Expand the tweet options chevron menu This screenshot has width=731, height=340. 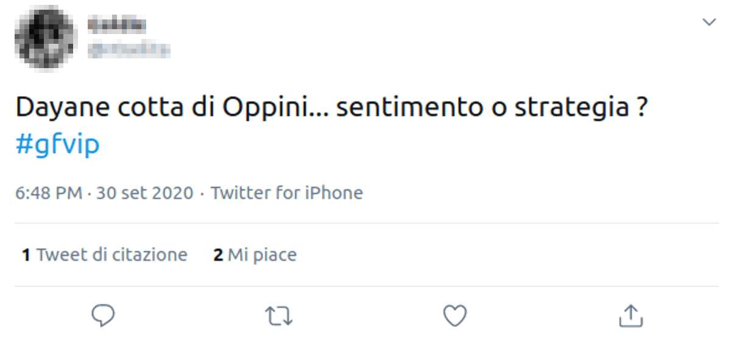709,23
